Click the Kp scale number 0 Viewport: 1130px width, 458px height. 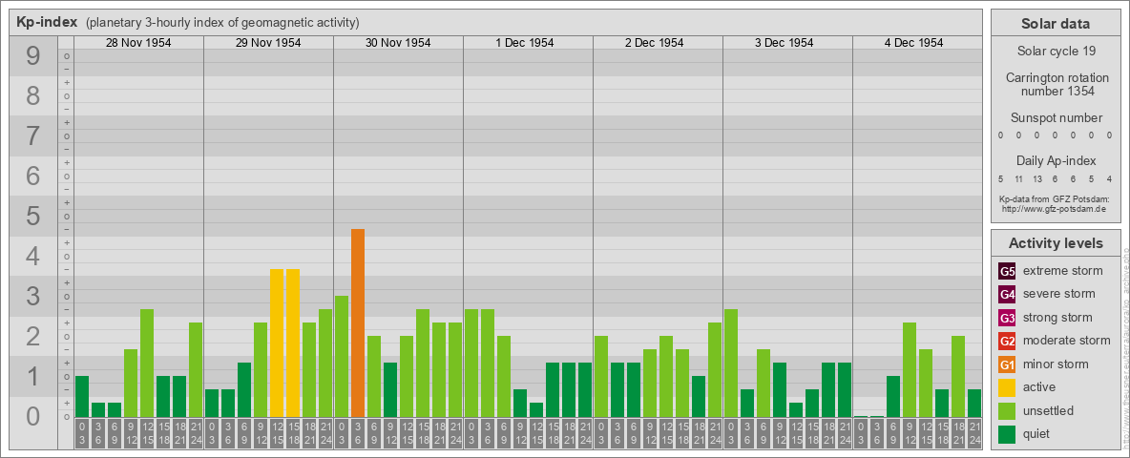(x=33, y=416)
